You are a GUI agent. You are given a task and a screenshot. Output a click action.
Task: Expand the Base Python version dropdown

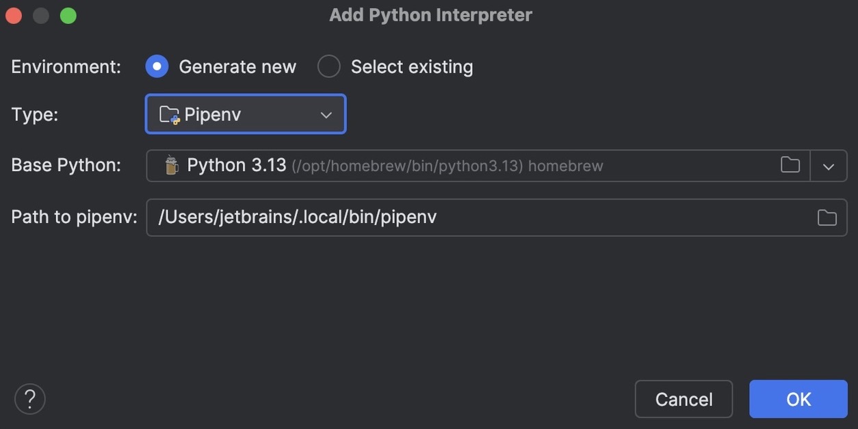829,165
